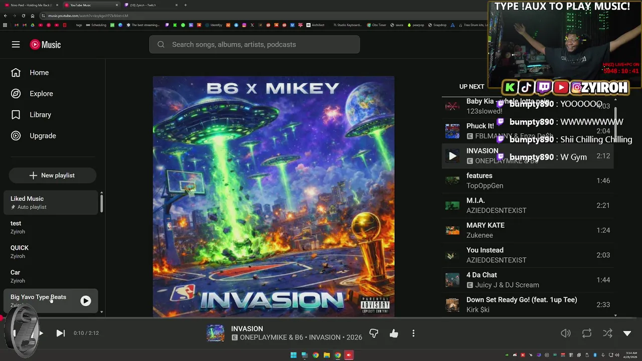
Task: Open a new browser tab
Action: tap(186, 5)
